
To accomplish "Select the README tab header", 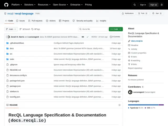I will 12,105.
